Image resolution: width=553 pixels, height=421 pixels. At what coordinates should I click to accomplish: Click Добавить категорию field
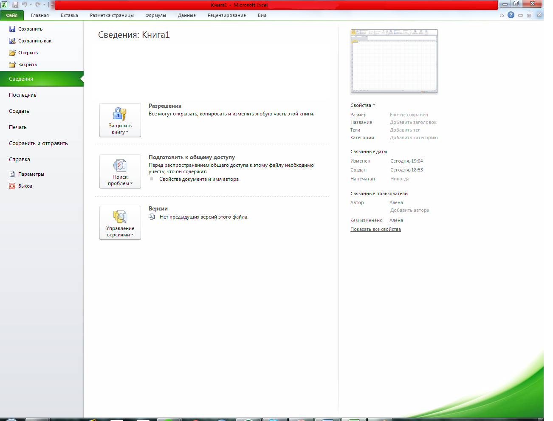tap(414, 138)
